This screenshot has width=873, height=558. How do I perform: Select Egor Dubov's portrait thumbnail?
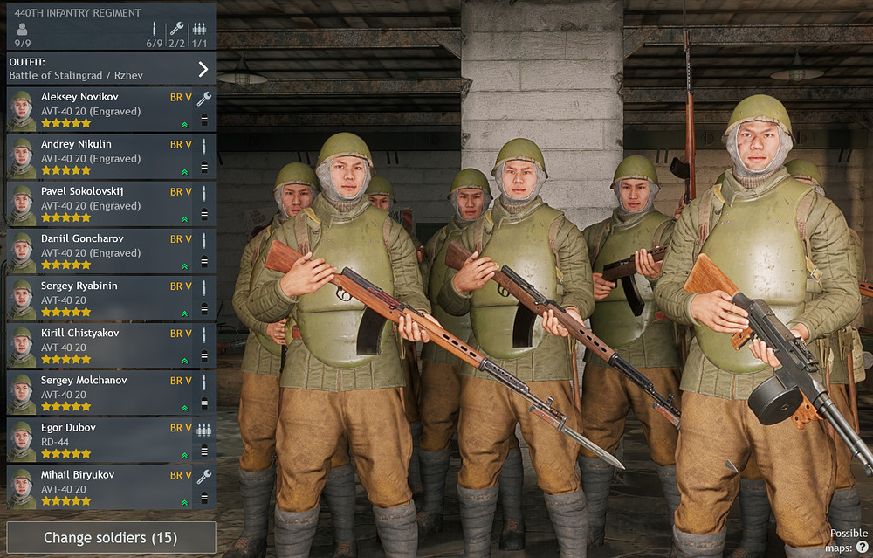[x=22, y=441]
